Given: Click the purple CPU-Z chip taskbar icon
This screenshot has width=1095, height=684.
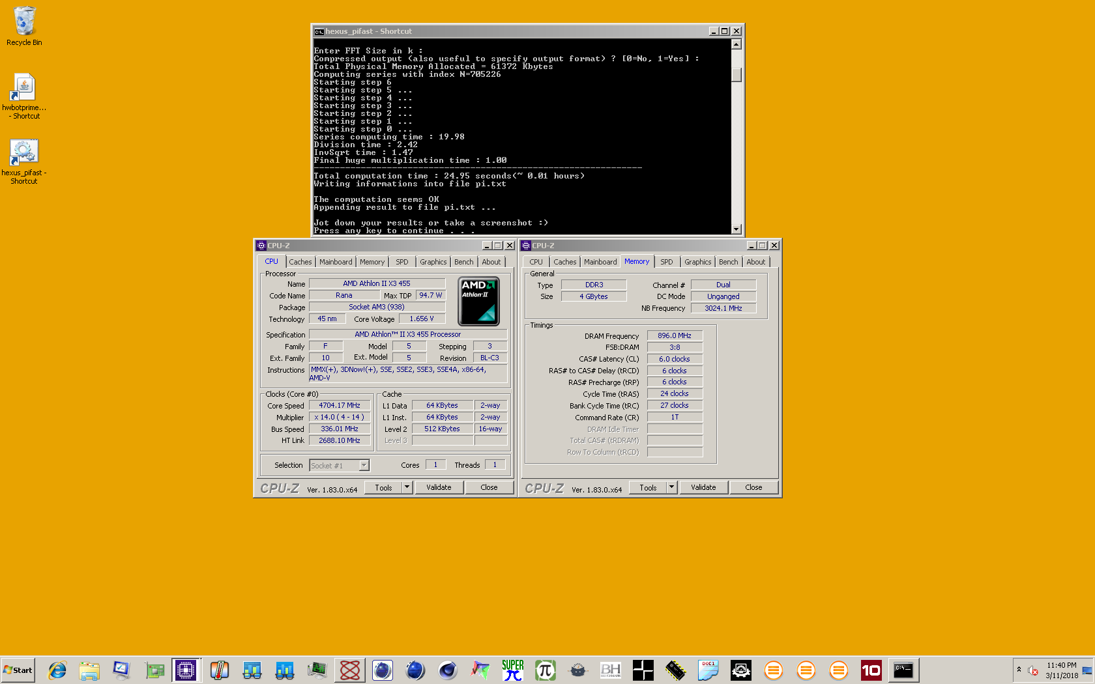Looking at the screenshot, I should tap(186, 670).
